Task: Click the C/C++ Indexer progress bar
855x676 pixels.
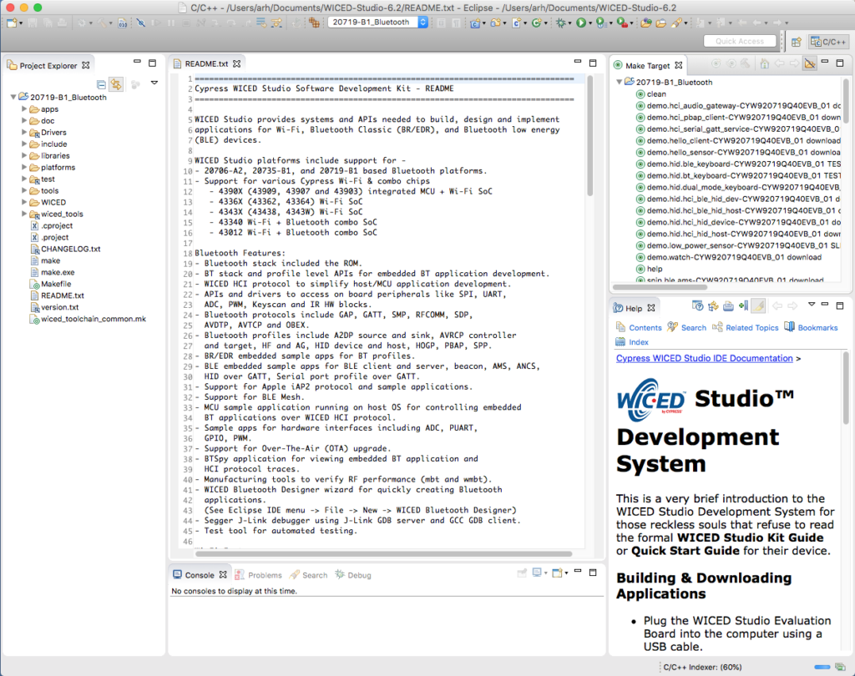Action: click(x=822, y=668)
